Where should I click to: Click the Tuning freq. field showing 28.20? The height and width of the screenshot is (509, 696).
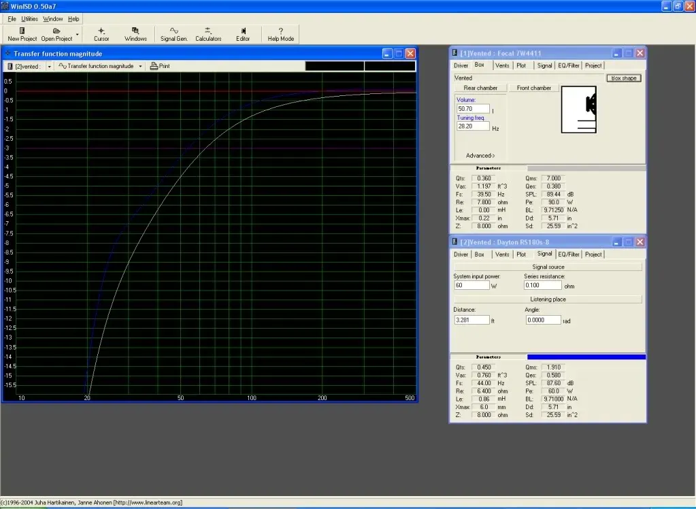tap(473, 126)
